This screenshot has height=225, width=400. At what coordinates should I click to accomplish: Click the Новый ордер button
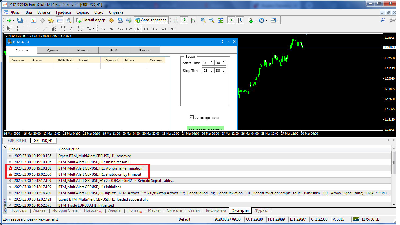click(91, 20)
